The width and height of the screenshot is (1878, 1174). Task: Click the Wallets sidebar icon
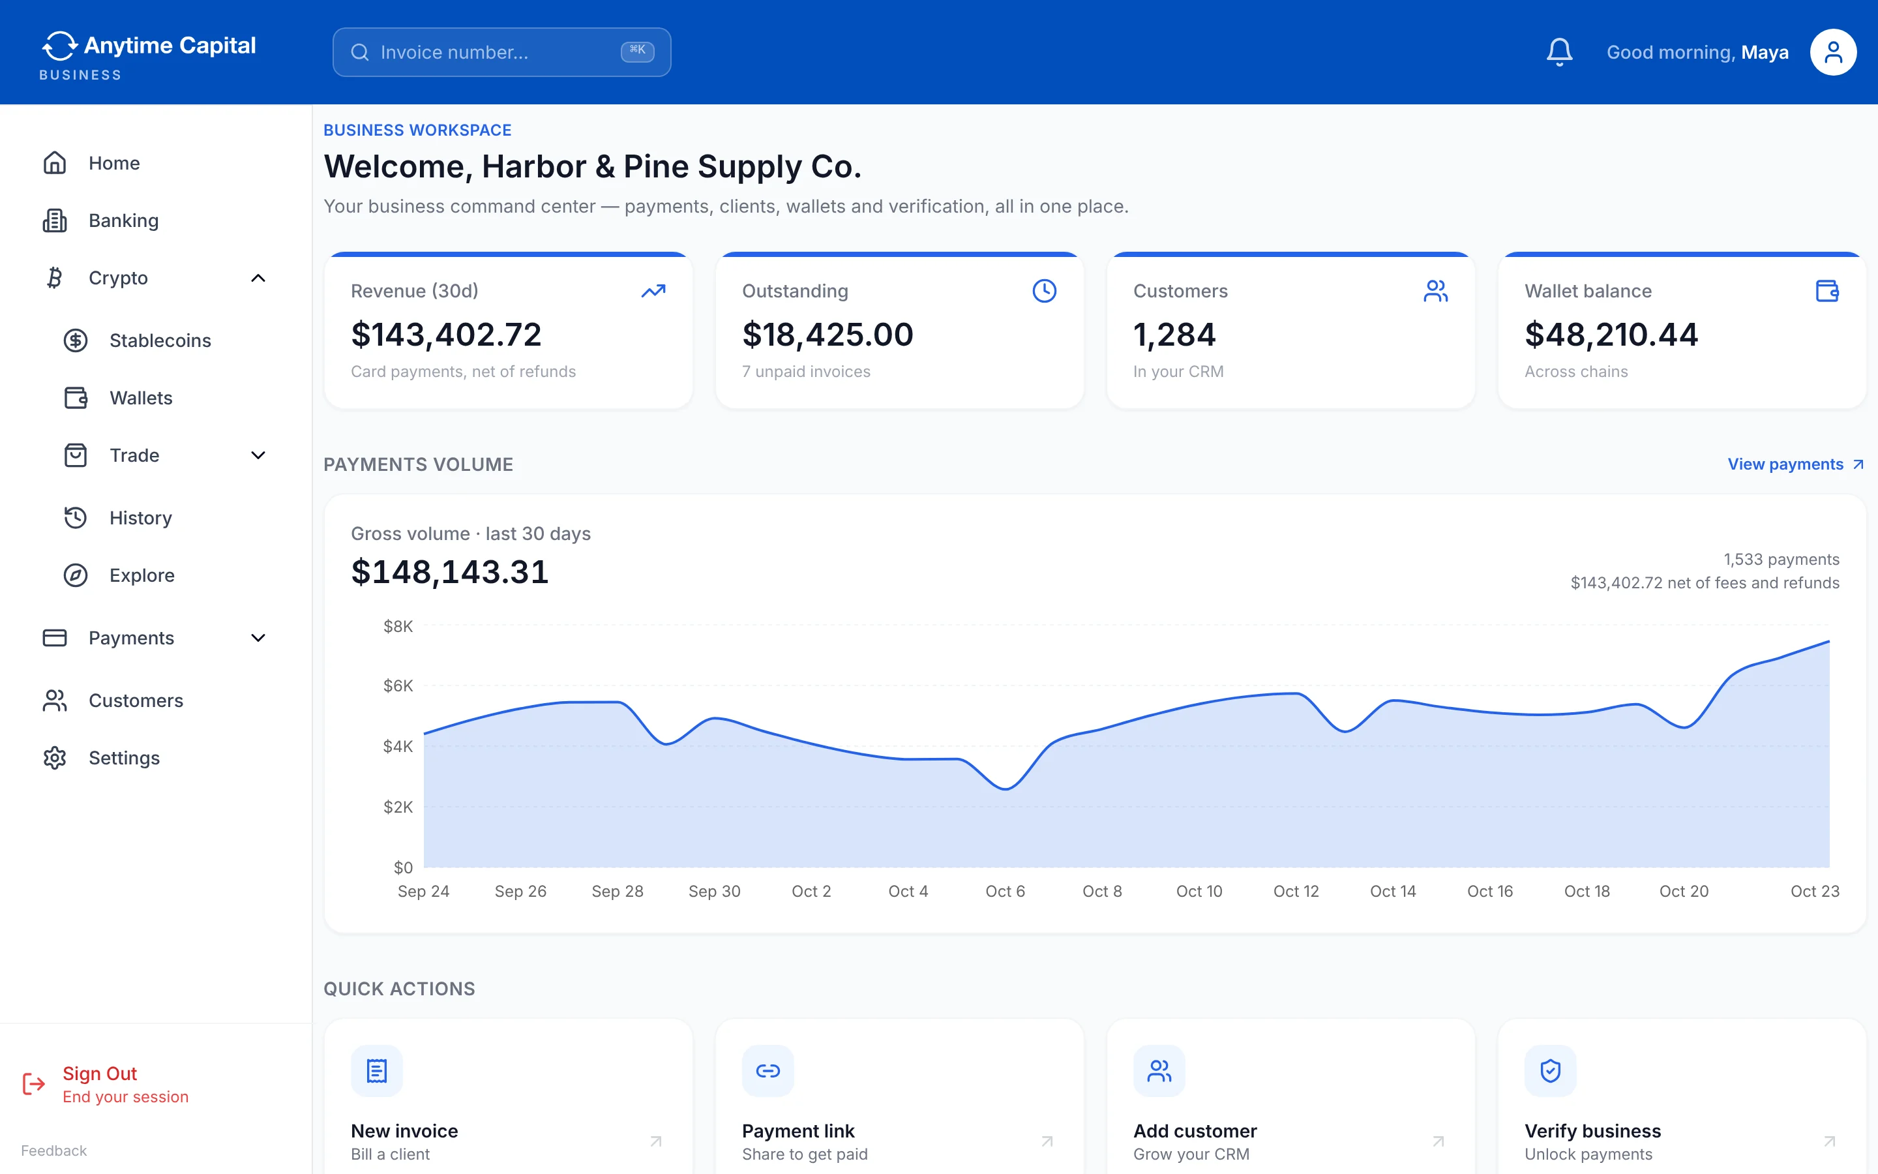[75, 398]
